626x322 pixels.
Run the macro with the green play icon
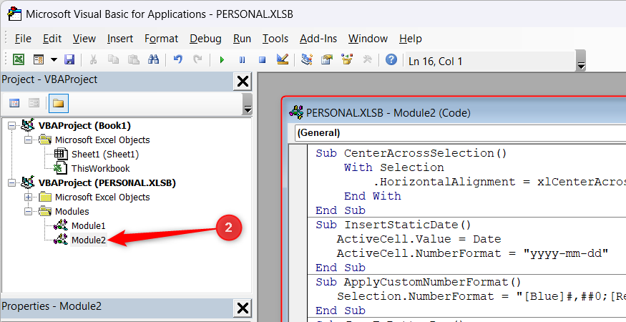(222, 60)
